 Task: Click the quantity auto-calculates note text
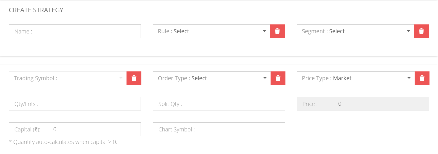pyautogui.click(x=63, y=142)
